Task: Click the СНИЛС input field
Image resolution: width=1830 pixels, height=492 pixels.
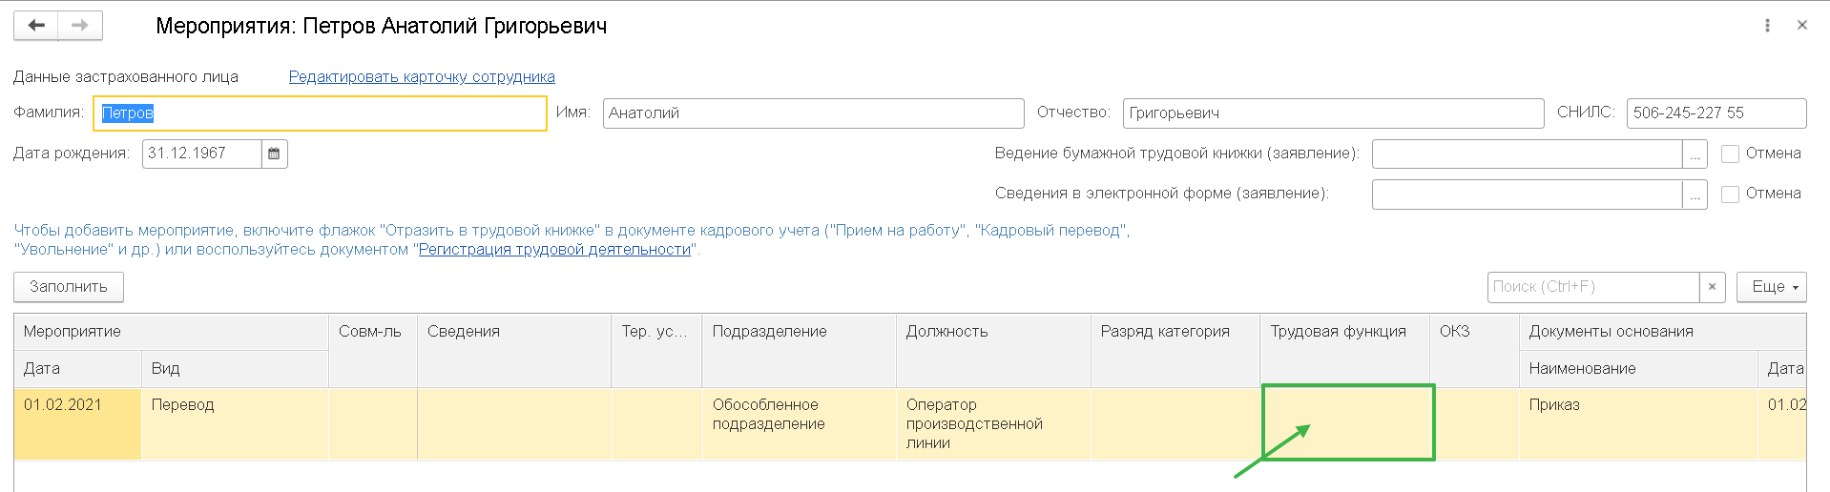Action: point(1715,113)
